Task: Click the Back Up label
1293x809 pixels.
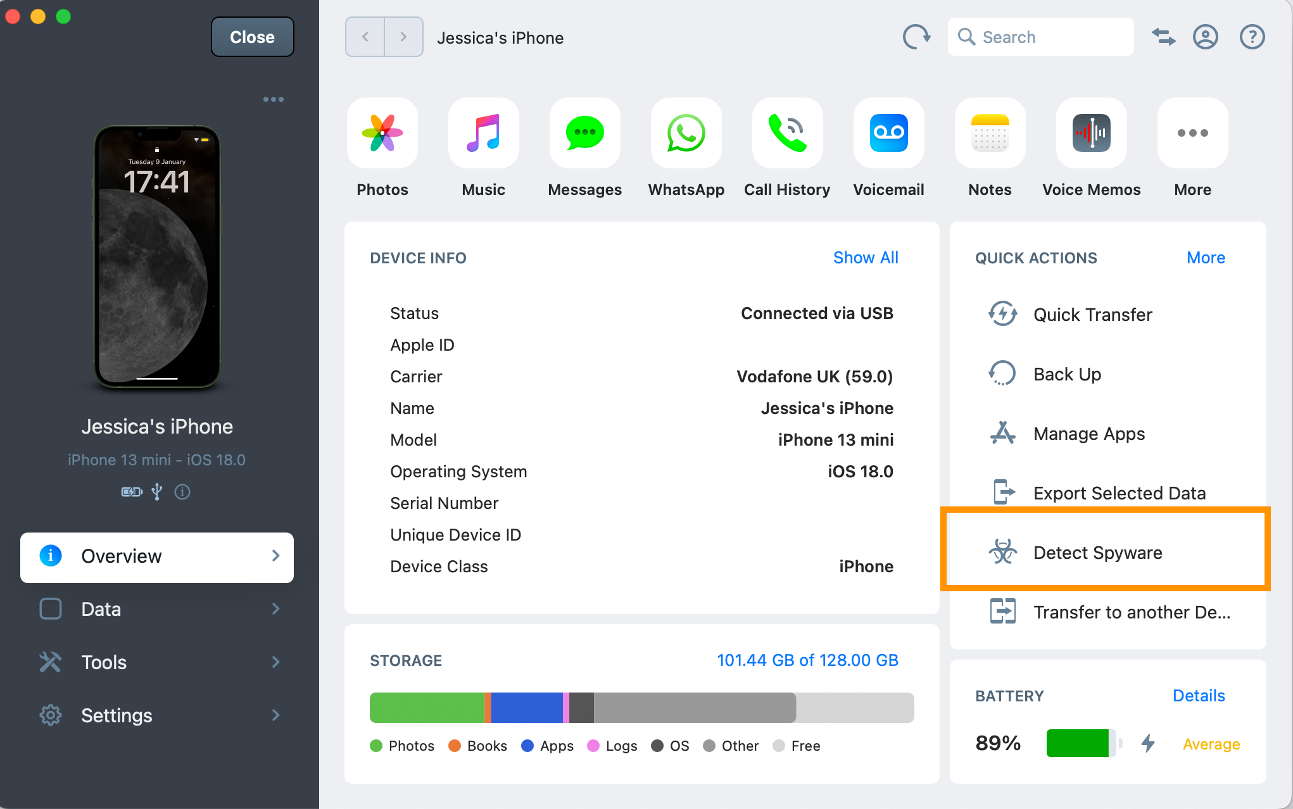Action: [1068, 374]
